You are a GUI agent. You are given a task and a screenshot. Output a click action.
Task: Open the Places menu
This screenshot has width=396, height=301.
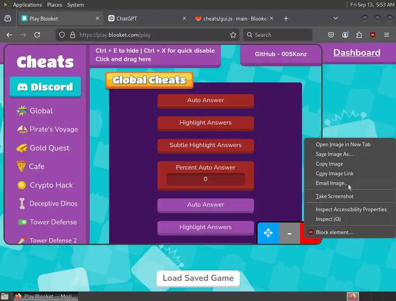click(55, 5)
